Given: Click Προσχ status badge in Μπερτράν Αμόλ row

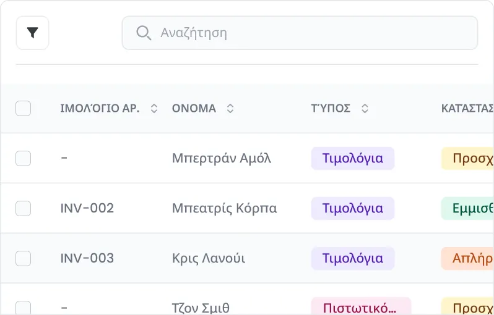Looking at the screenshot, I should pos(467,159).
